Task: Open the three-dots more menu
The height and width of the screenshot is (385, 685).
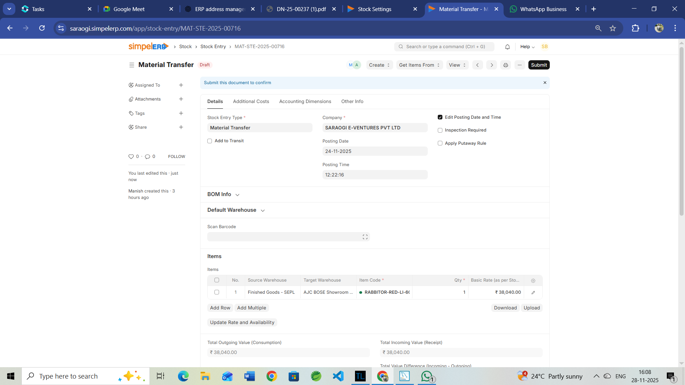Action: tap(519, 65)
